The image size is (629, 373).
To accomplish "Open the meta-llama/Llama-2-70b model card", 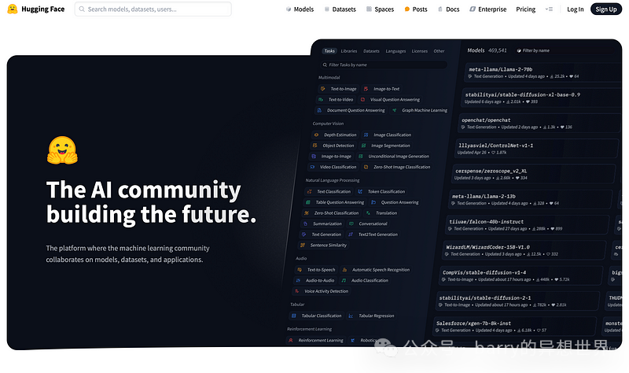I will [x=543, y=72].
